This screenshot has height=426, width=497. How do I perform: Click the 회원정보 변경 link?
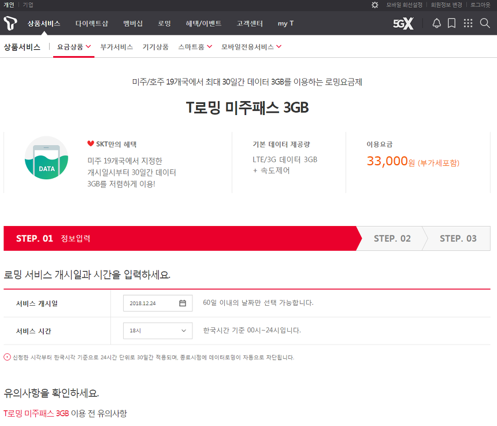(446, 5)
